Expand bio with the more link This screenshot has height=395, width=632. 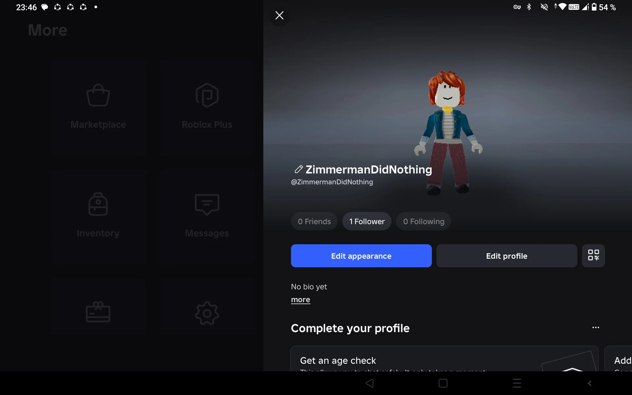pyautogui.click(x=301, y=300)
